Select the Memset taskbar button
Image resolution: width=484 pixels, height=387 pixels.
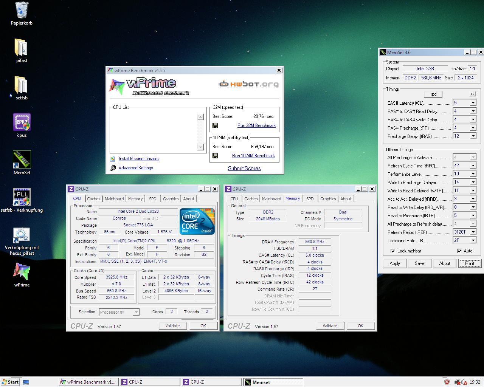coord(273,382)
